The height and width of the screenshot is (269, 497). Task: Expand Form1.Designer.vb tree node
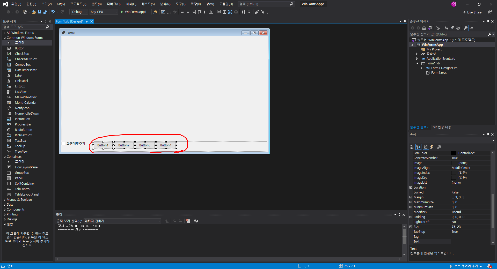(422, 68)
